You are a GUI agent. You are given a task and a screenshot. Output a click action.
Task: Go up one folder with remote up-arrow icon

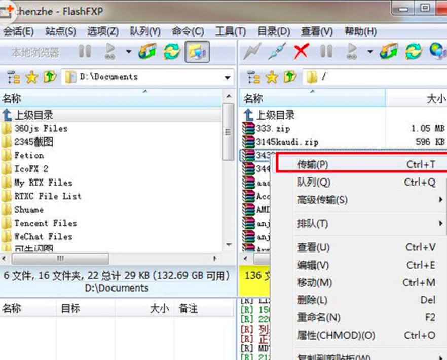290,77
